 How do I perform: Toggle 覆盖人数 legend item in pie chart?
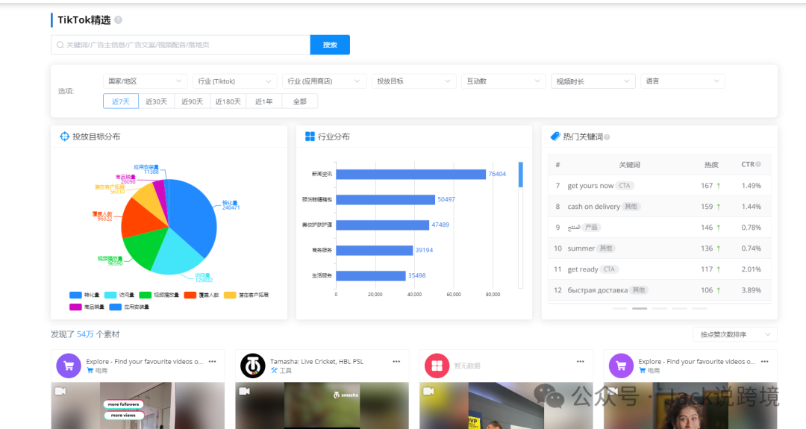click(x=199, y=295)
